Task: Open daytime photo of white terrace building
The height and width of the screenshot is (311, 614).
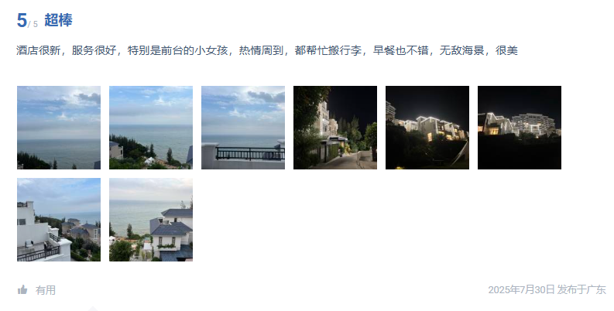Action: pyautogui.click(x=59, y=220)
